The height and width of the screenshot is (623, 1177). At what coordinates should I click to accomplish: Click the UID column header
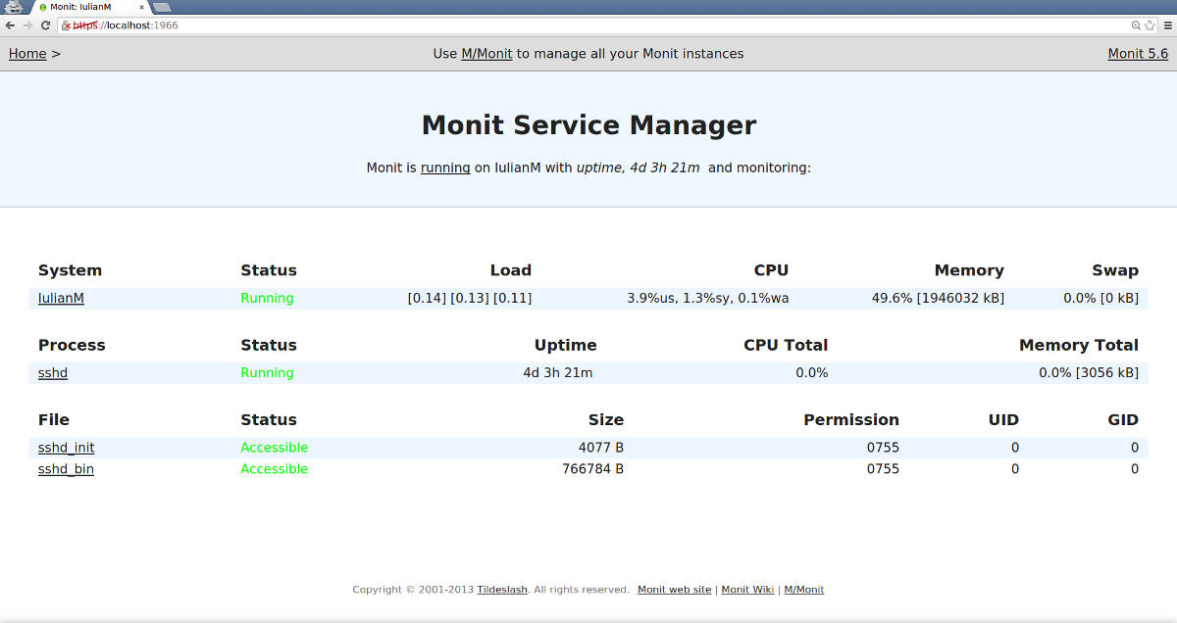pos(1003,419)
